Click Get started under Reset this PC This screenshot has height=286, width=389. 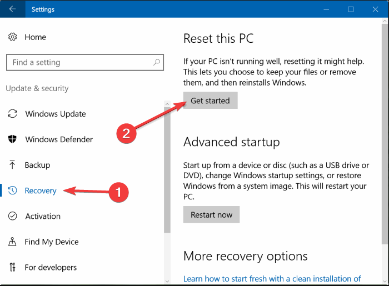[211, 101]
